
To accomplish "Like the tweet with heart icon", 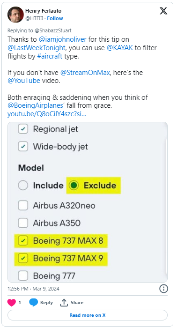I will pos(12,303).
